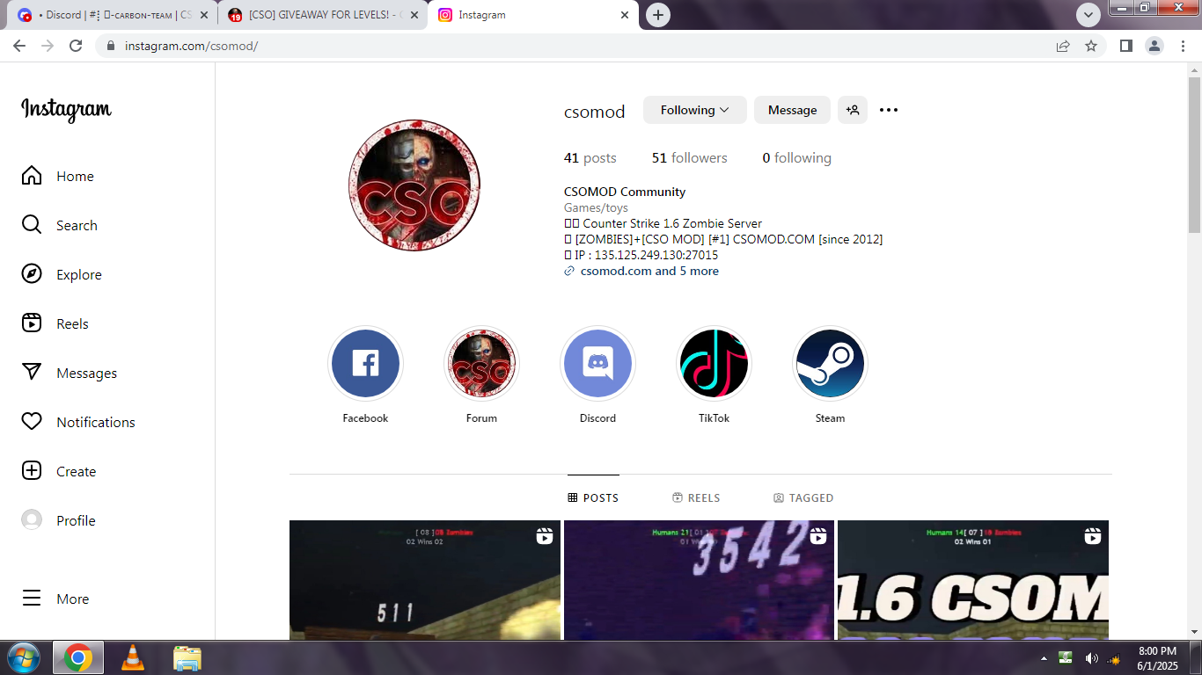This screenshot has width=1202, height=675.
Task: Open Notifications heart icon
Action: pos(32,422)
